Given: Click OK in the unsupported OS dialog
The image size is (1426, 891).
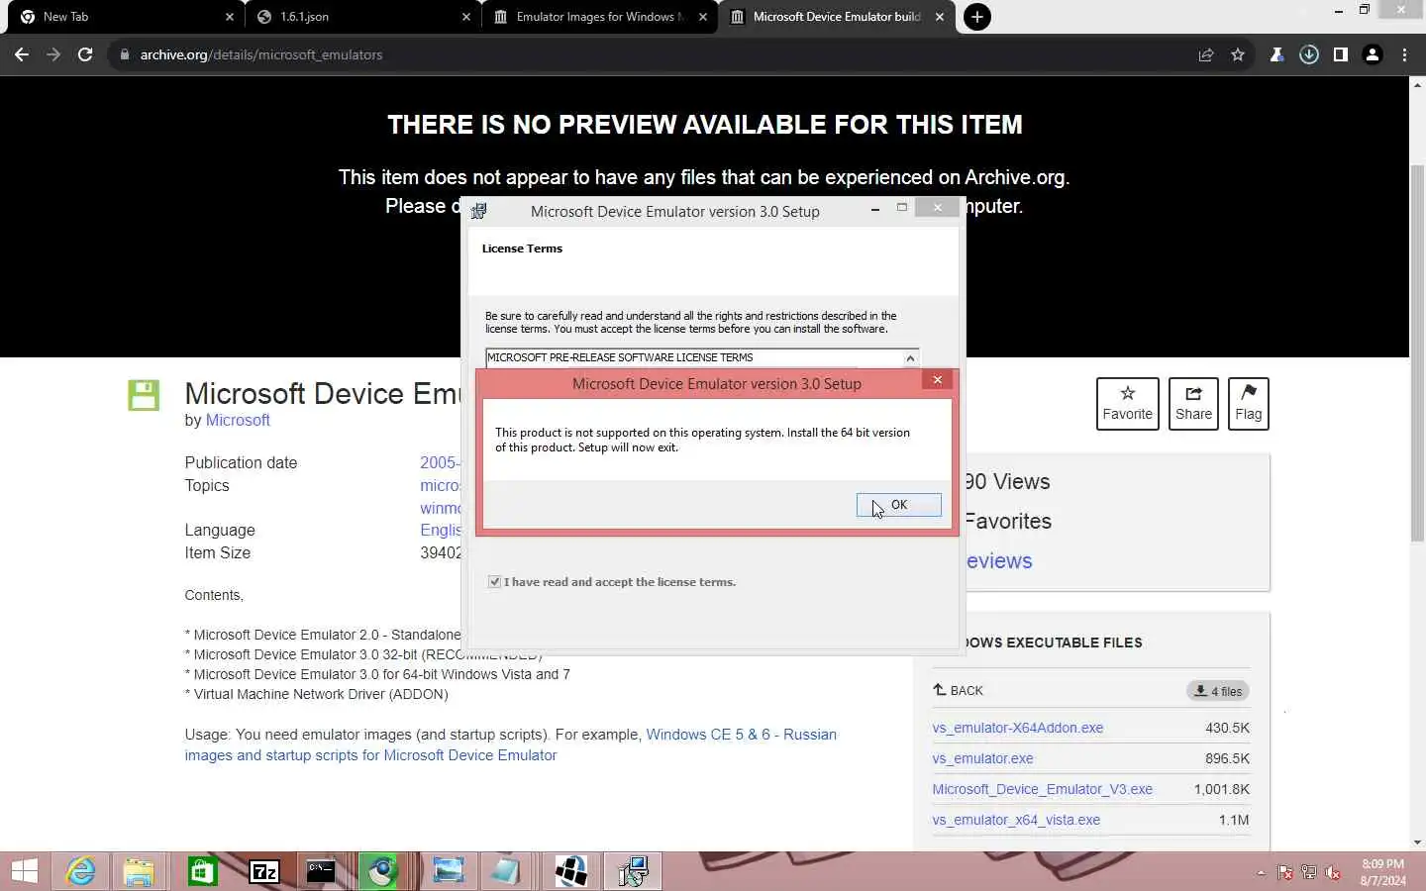Looking at the screenshot, I should 898,505.
